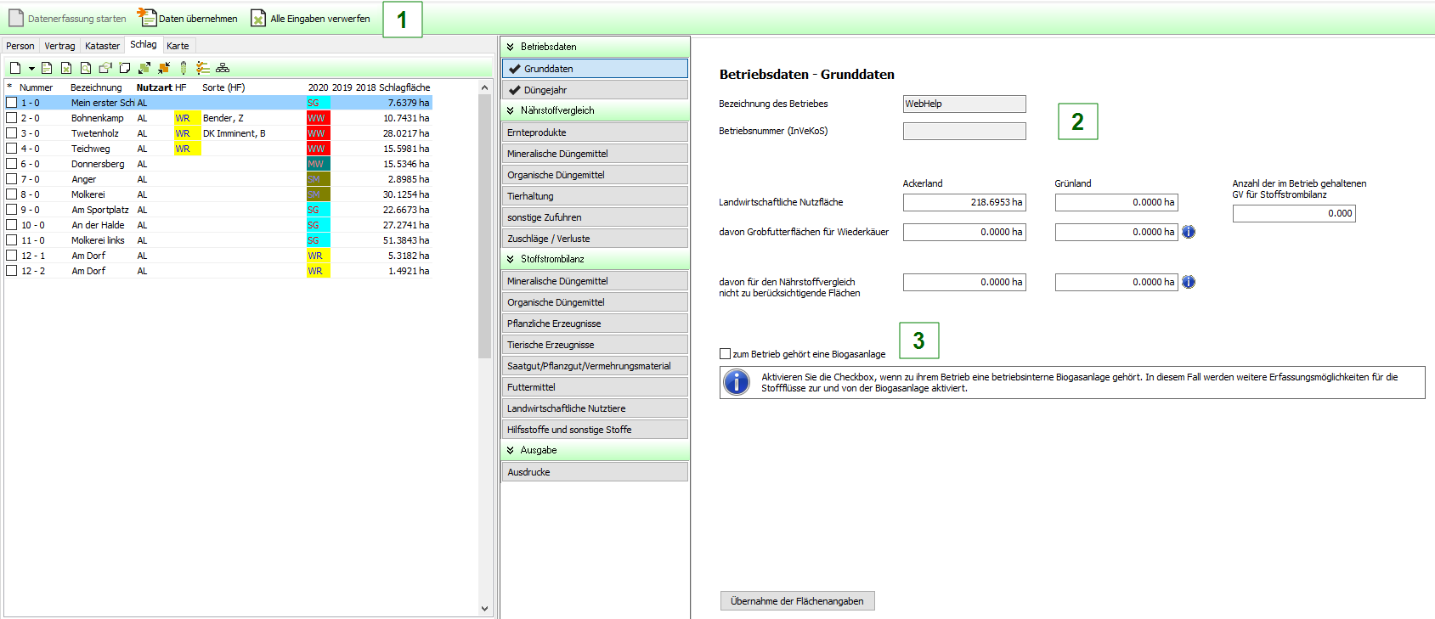
Task: Click 'Übernahme der Flächenangaben' button
Action: pos(797,601)
